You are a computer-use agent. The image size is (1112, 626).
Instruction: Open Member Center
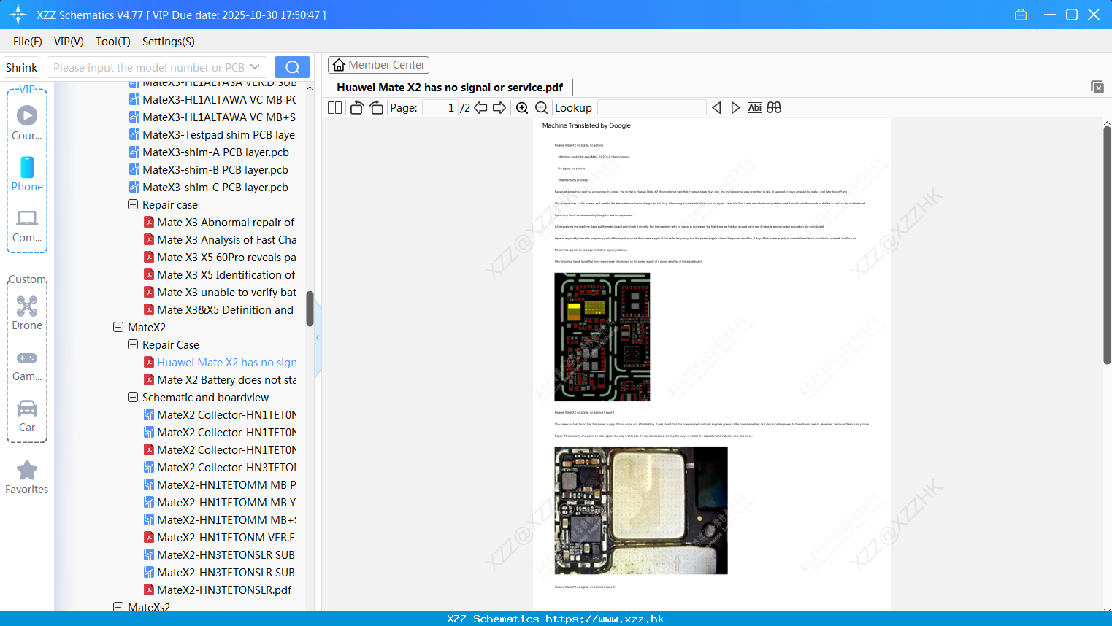(378, 65)
